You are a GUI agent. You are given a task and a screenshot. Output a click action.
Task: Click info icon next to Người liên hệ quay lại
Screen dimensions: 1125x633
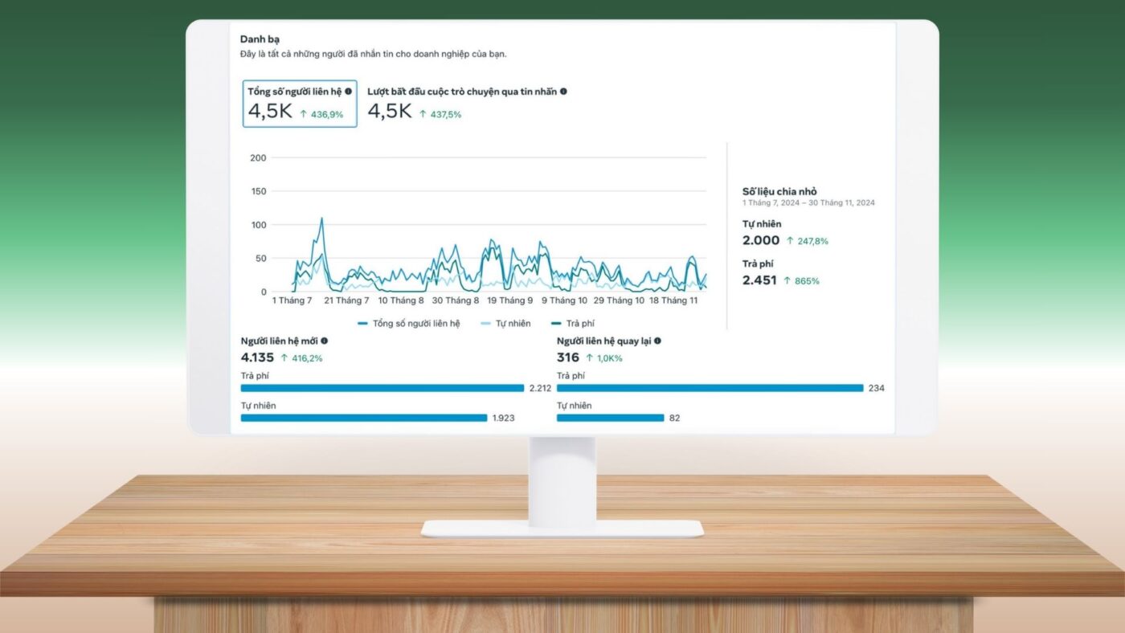point(657,341)
